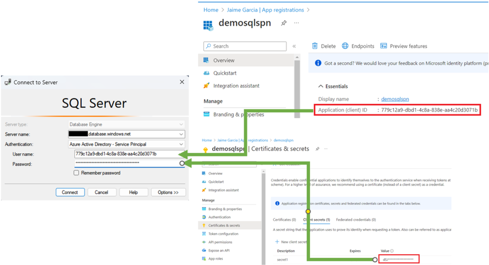Select Integration assistant in the upper sidebar
Viewport: 489px width, 265px height.
pyautogui.click(x=236, y=86)
